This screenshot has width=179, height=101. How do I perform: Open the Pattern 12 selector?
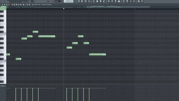(x=69, y=1)
